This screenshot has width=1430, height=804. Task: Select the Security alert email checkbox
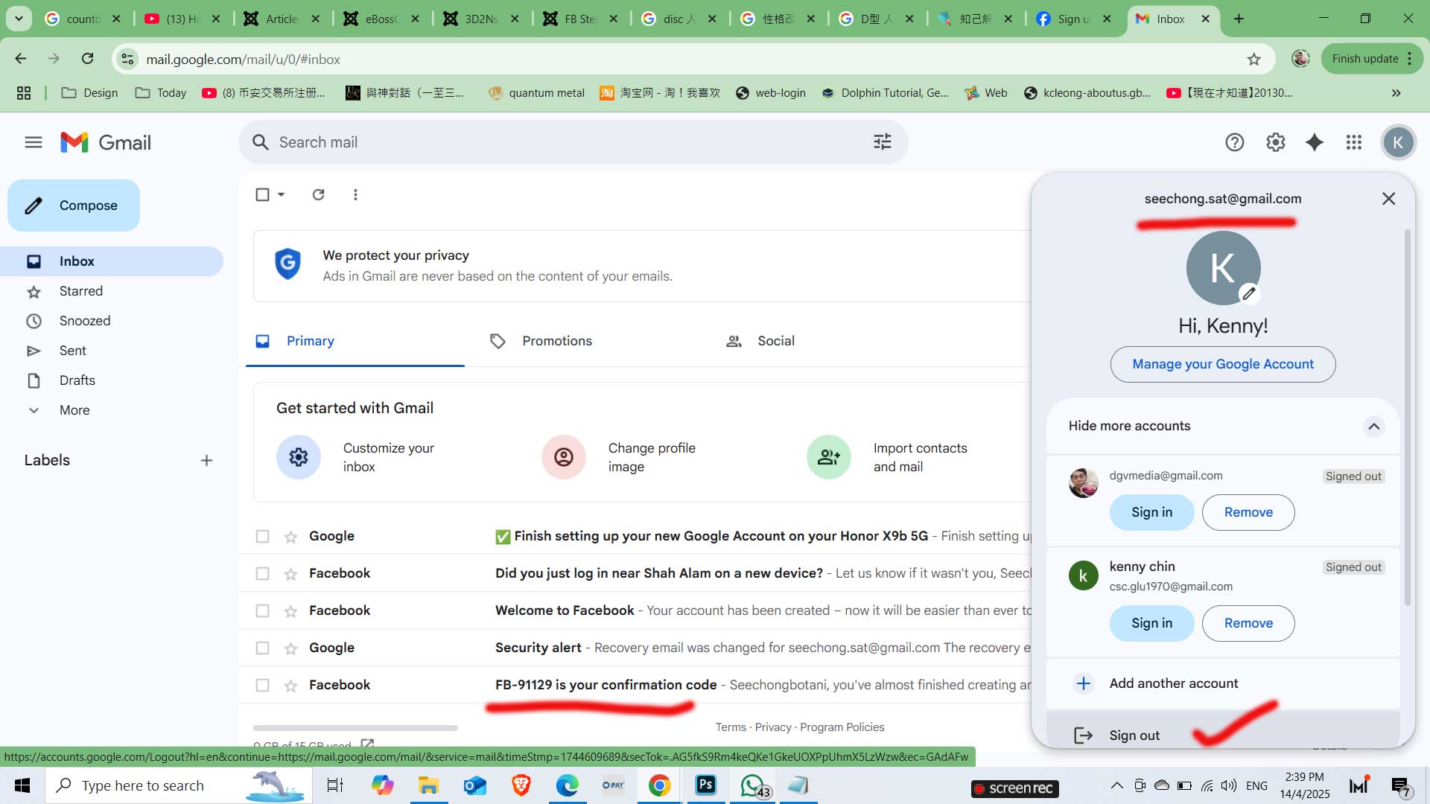pyautogui.click(x=262, y=648)
